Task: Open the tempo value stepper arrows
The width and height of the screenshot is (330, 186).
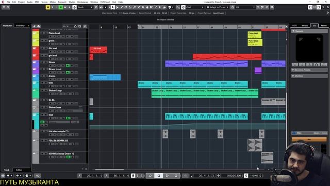Action: coord(260,176)
